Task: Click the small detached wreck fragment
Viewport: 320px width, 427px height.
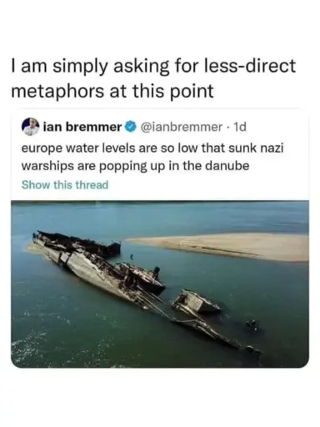Action: 196,302
